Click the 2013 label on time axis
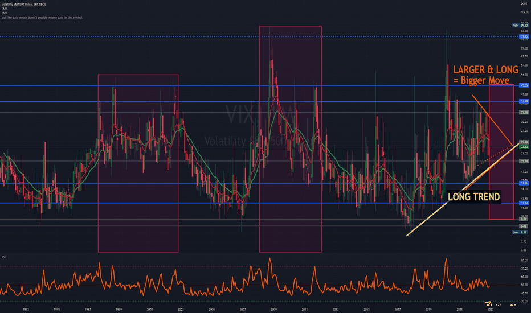 pos(336,309)
